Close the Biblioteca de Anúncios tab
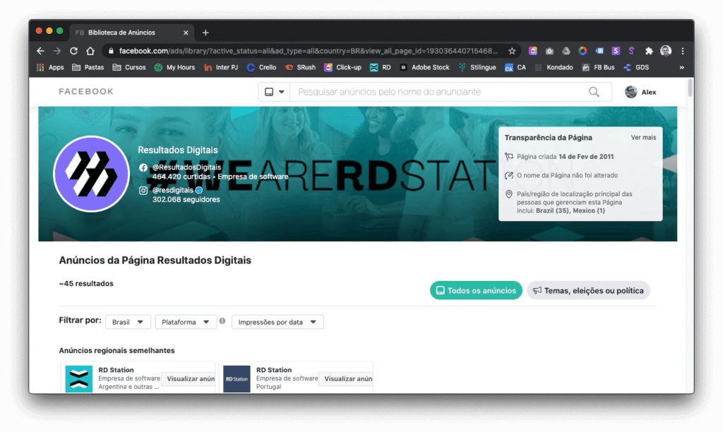This screenshot has width=723, height=432. point(186,32)
